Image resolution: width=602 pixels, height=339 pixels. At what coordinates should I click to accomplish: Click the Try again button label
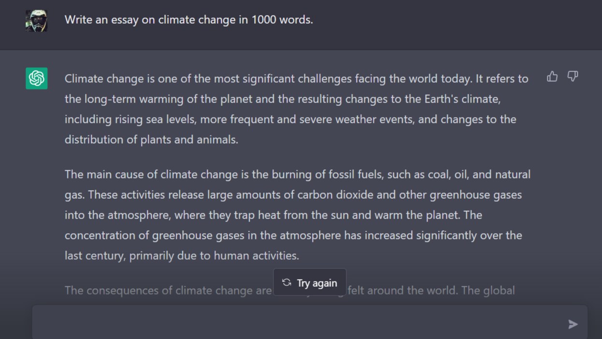tap(317, 283)
